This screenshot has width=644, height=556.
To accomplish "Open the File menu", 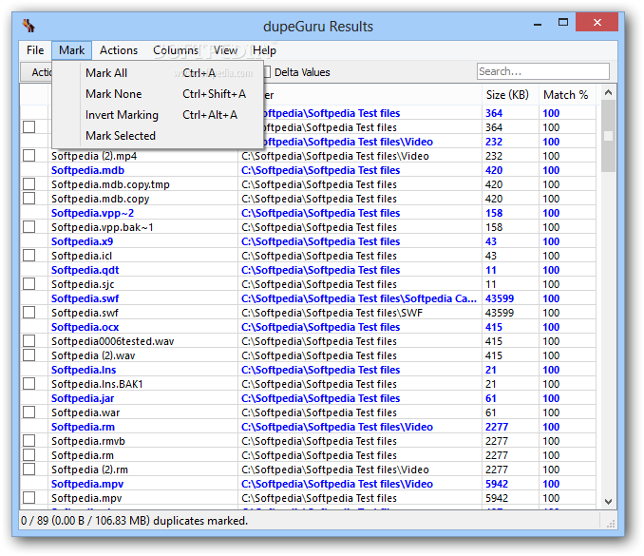I will pos(35,50).
